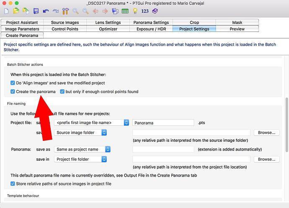Screen dimensions: 289x208
Task: Open the prefix first image file name dropdown
Action: click(x=92, y=122)
